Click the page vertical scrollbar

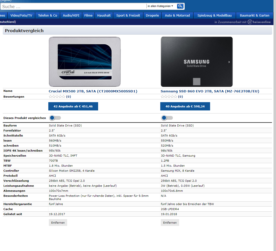tap(275, 125)
